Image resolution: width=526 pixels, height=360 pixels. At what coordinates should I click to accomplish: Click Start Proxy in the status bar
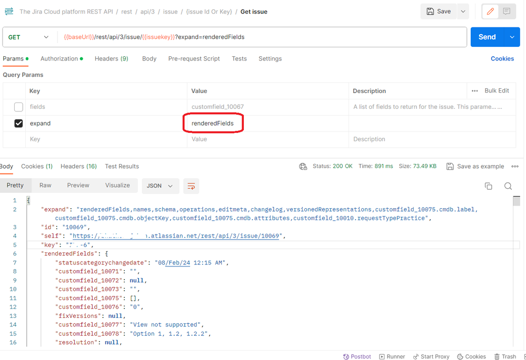[431, 357]
